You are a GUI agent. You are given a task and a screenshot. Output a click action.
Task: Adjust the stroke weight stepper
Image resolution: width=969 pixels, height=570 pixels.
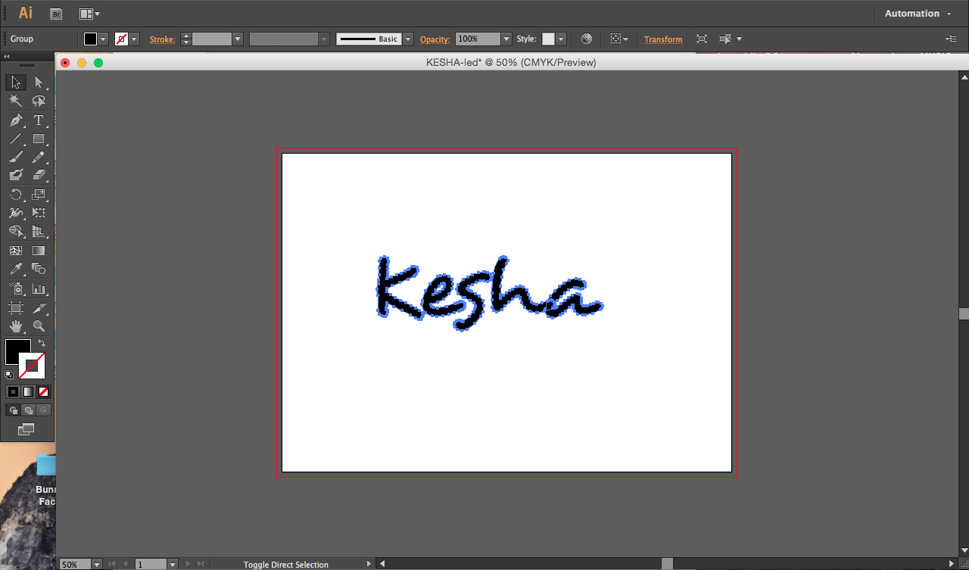coord(186,39)
